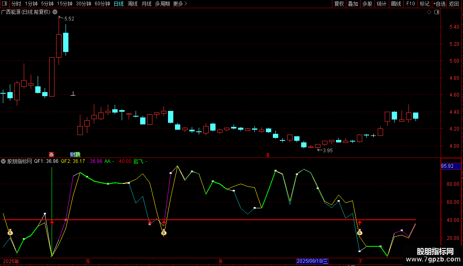This screenshot has width=463, height=266.
Task: Switch to 日线 daily chart
Action: 119,4
